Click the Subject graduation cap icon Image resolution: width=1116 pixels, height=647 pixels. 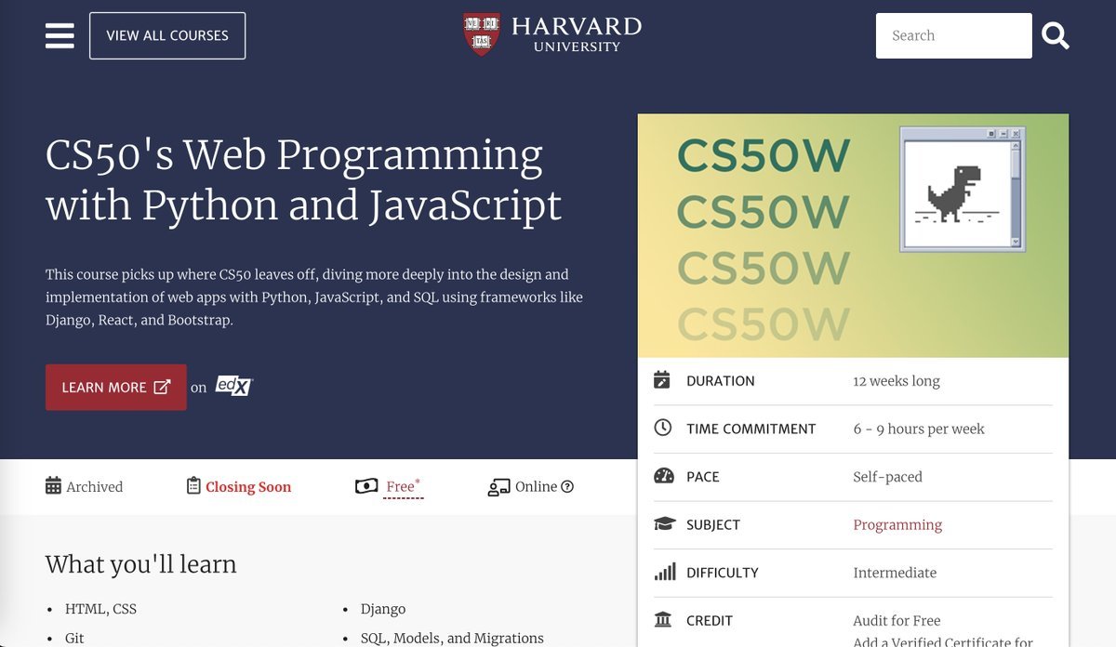[x=664, y=524]
